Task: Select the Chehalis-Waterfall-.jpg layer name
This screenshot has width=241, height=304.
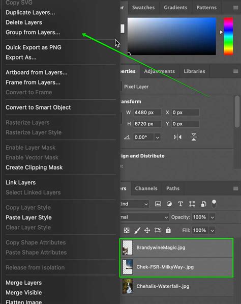Action: pos(163,286)
